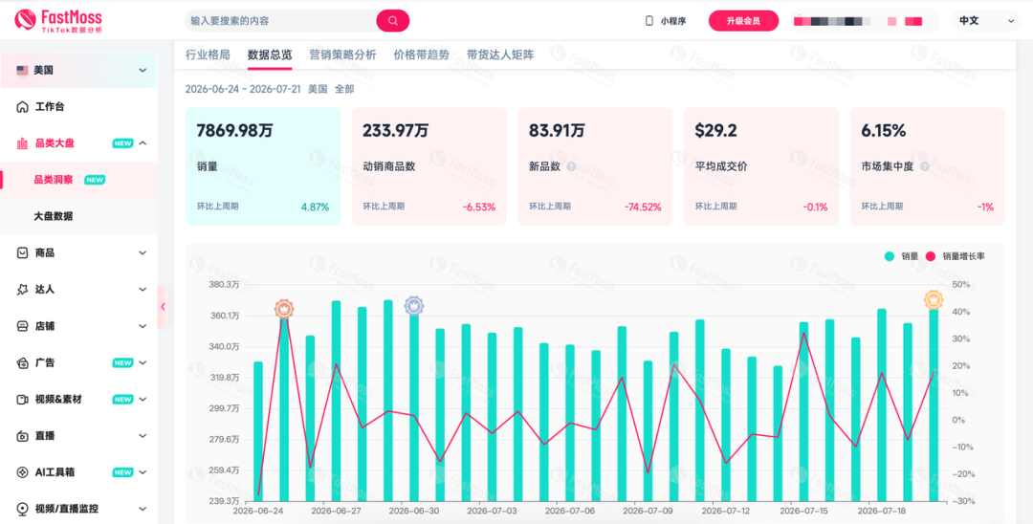This screenshot has width=1033, height=524.
Task: Collapse the 品类大盘 menu section
Action: point(143,143)
